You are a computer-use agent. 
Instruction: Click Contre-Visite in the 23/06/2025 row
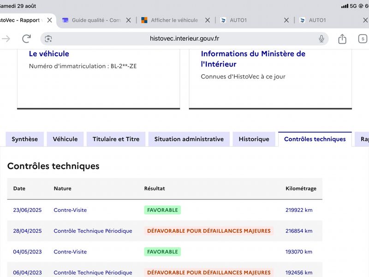[70, 210]
